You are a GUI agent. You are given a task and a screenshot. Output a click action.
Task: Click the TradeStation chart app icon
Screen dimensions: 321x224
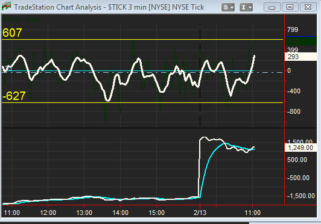tap(6, 7)
